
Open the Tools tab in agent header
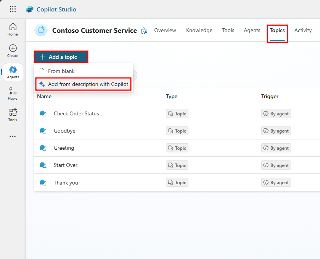click(x=228, y=30)
